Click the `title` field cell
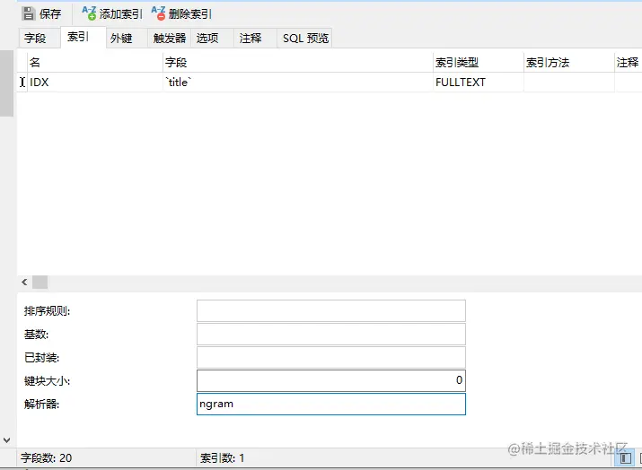The width and height of the screenshot is (642, 470). [x=298, y=83]
